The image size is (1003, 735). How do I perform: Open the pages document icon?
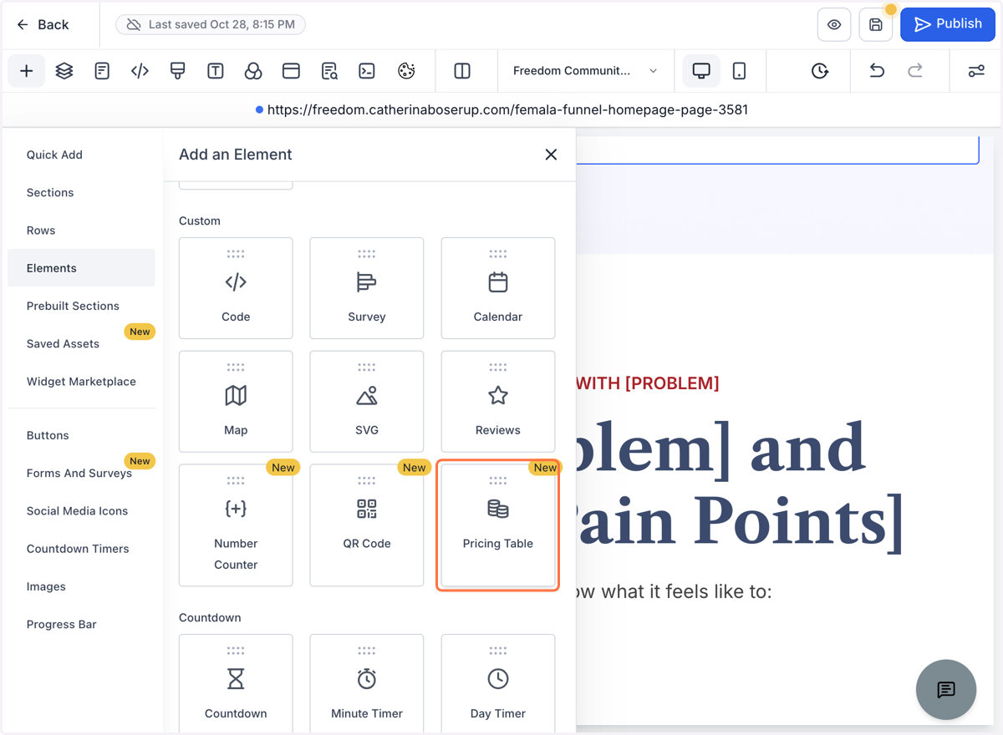tap(102, 71)
